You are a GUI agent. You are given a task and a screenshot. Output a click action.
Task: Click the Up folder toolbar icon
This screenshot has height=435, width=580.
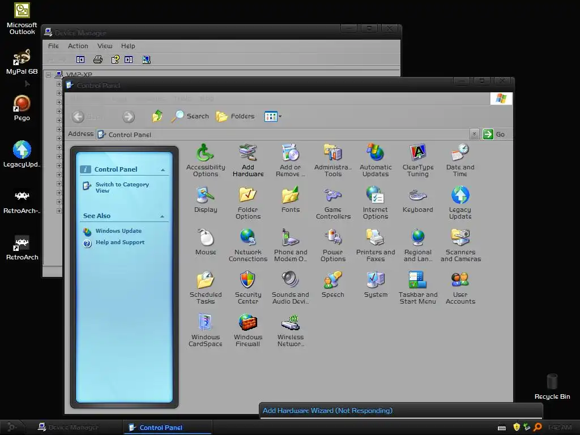click(x=157, y=116)
